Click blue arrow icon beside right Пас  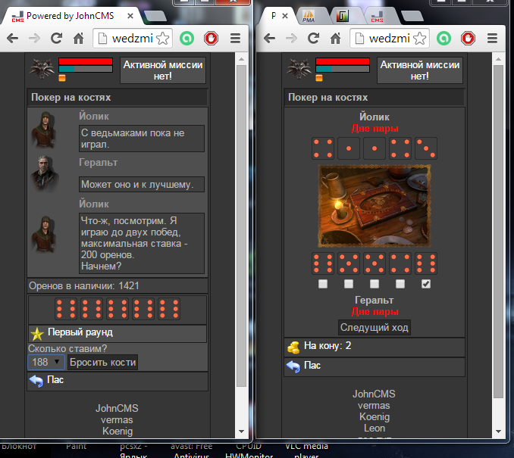pyautogui.click(x=293, y=366)
